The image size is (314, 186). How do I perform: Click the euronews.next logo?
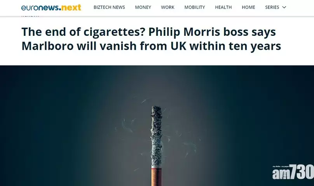tap(51, 7)
